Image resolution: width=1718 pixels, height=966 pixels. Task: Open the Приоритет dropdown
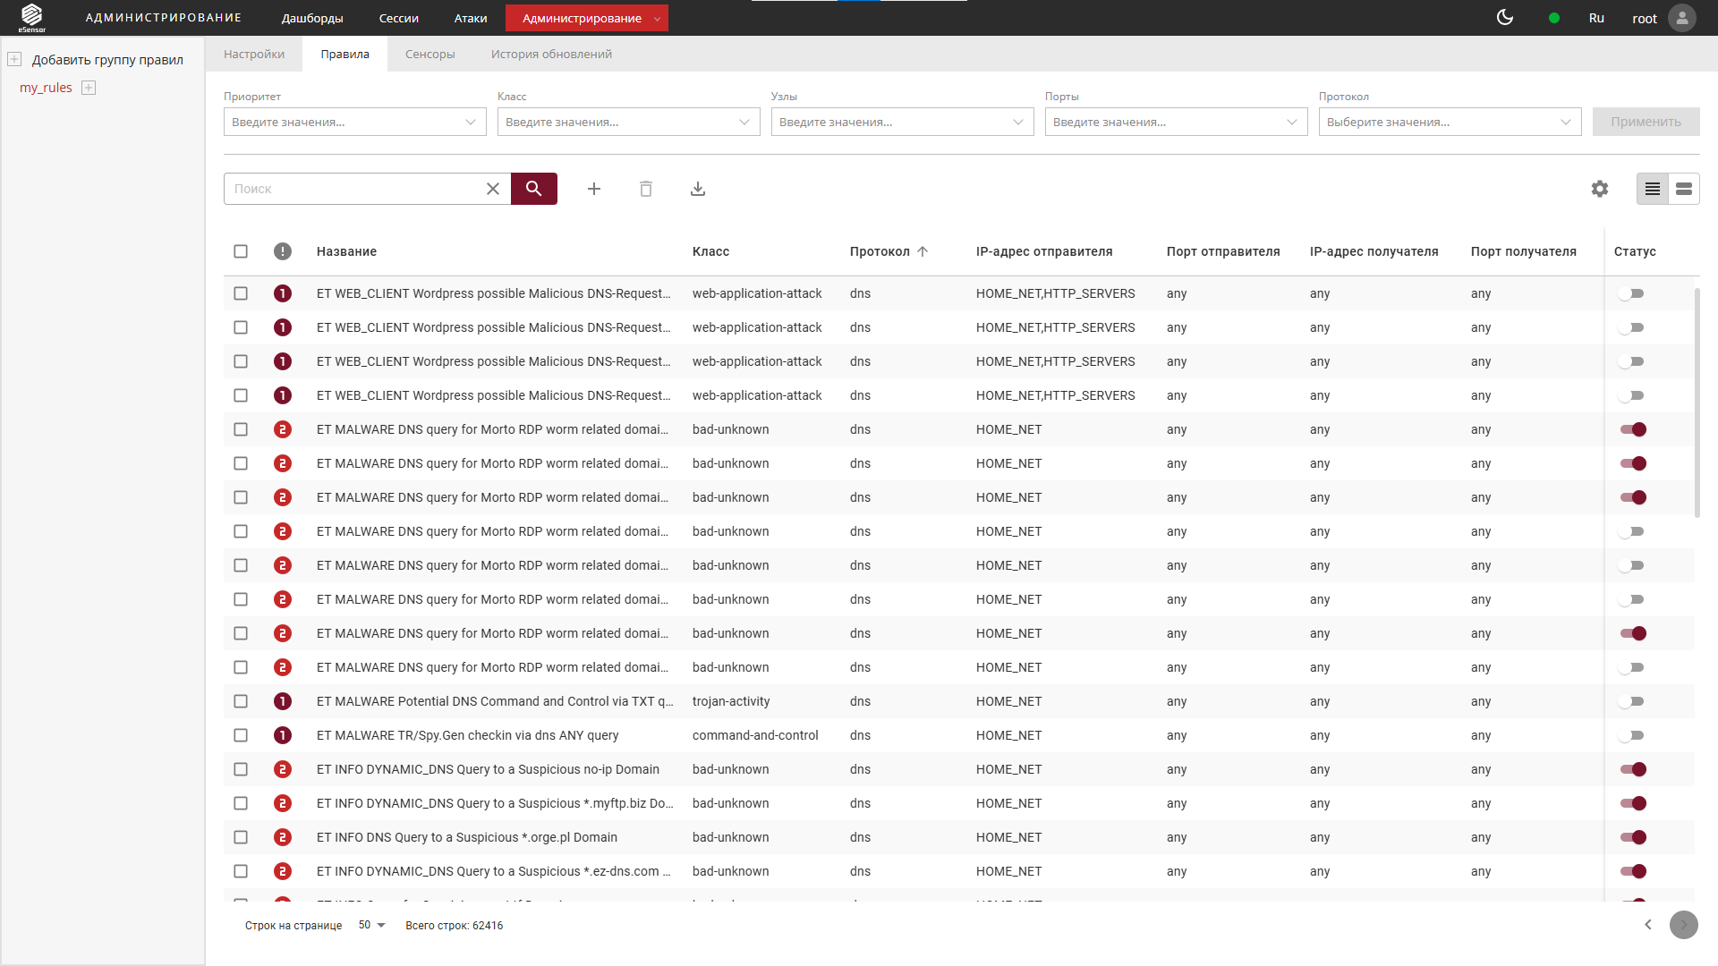click(354, 122)
